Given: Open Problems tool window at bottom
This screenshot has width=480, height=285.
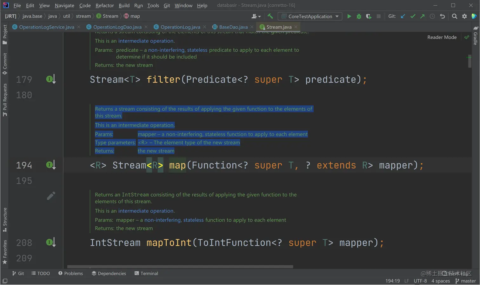Looking at the screenshot, I should 70,273.
